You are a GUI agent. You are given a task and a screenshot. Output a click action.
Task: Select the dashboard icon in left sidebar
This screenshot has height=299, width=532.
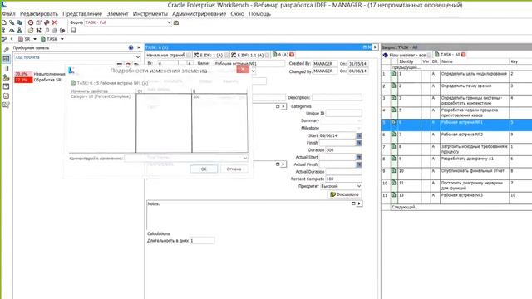click(6, 59)
